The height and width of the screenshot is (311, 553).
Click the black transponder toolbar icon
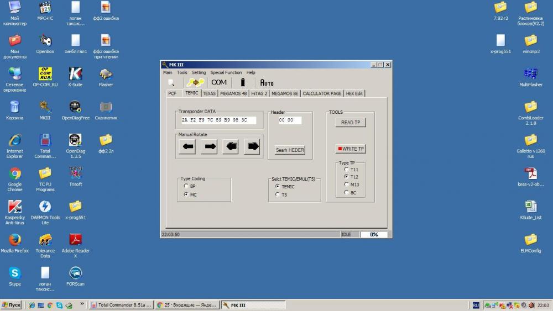242,82
